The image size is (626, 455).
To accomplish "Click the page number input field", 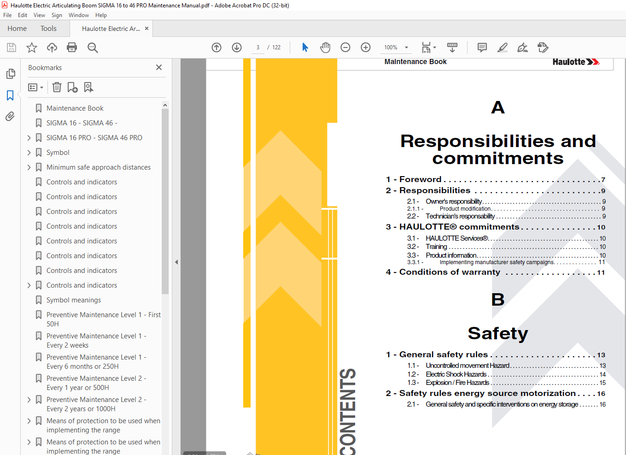I will (x=258, y=47).
